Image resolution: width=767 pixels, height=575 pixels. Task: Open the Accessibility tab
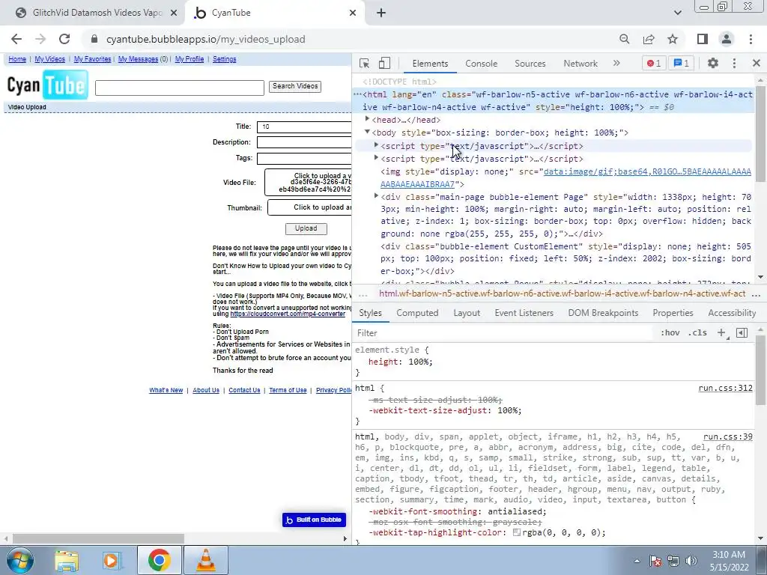[732, 313]
